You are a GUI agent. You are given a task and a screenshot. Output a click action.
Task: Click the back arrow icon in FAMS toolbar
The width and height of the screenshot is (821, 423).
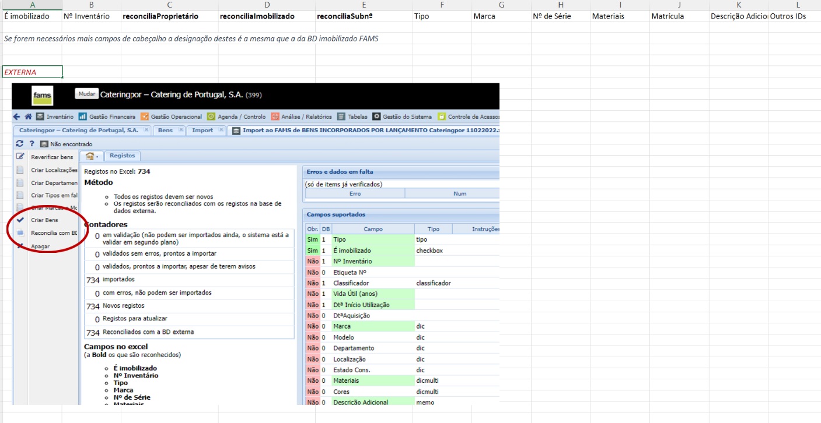click(x=17, y=117)
